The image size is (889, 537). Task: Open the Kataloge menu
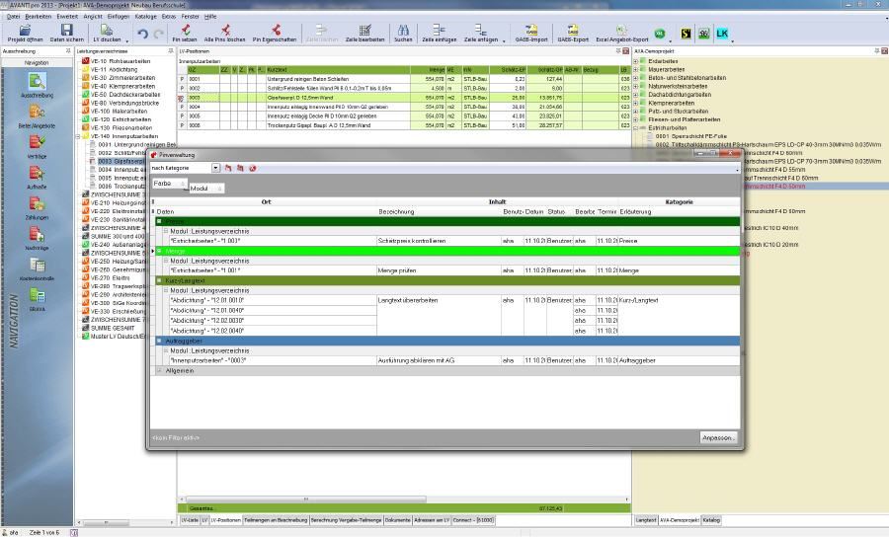point(145,17)
